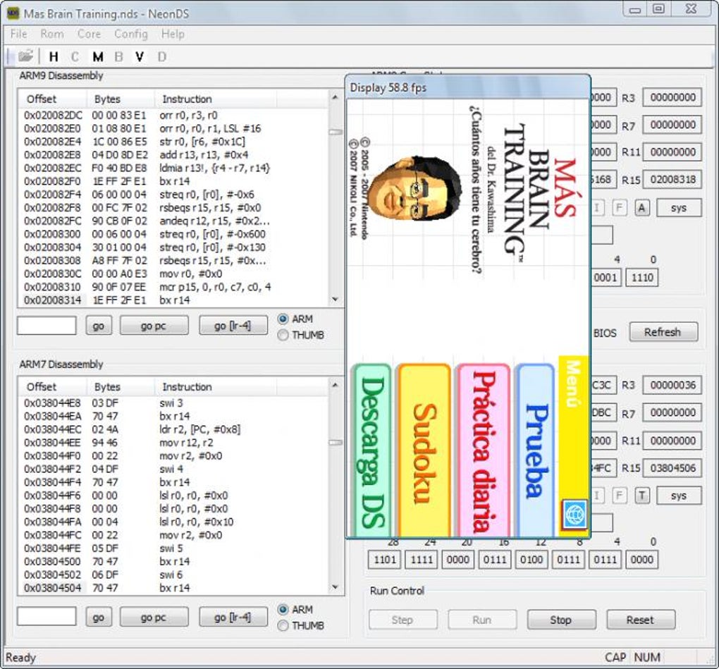
Task: Click ARM7 disassembly go button
Action: click(99, 617)
